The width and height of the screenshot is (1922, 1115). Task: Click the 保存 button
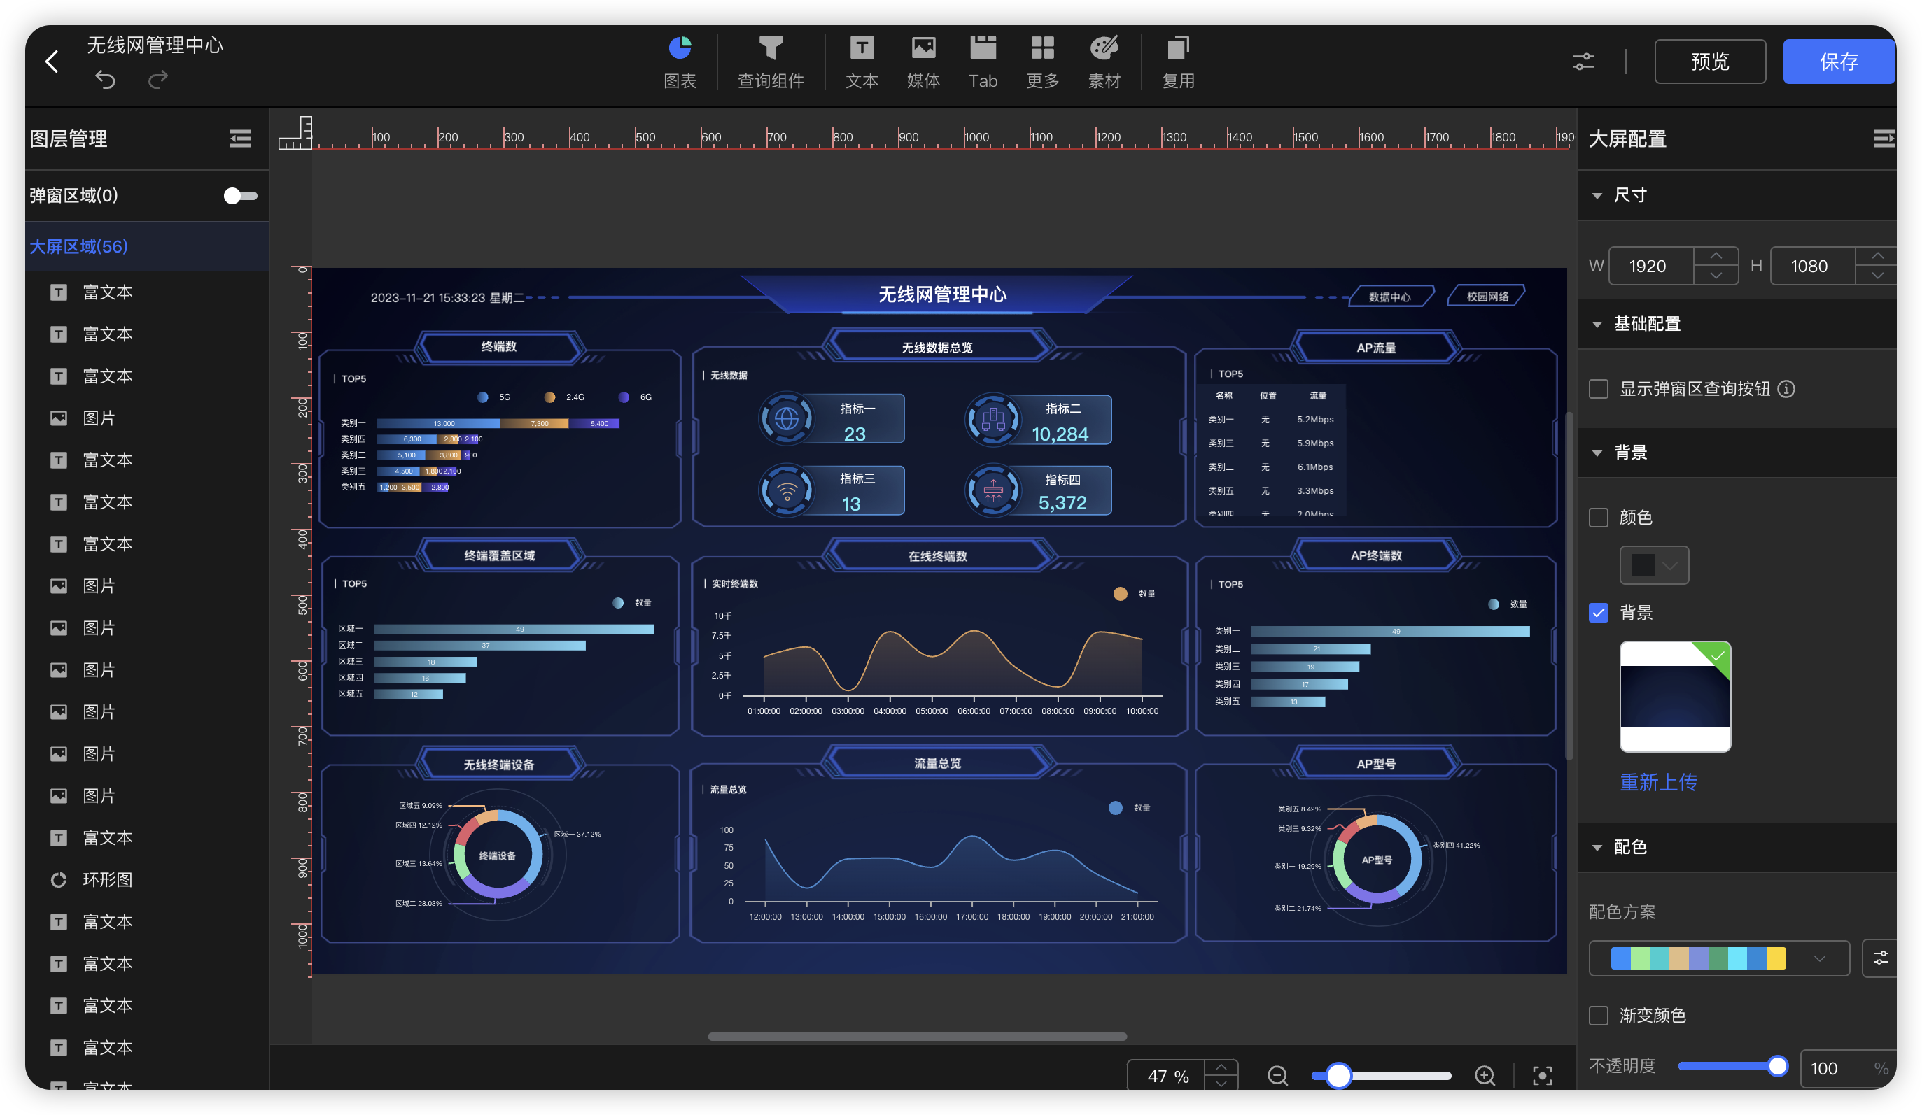[x=1838, y=62]
